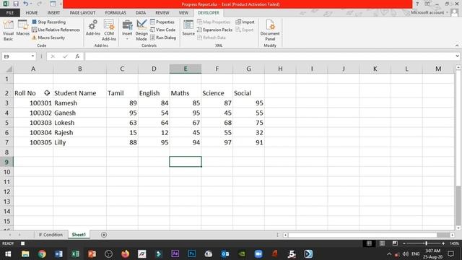This screenshot has width=462, height=260.
Task: Select the Lilly cell
Action: (x=79, y=142)
